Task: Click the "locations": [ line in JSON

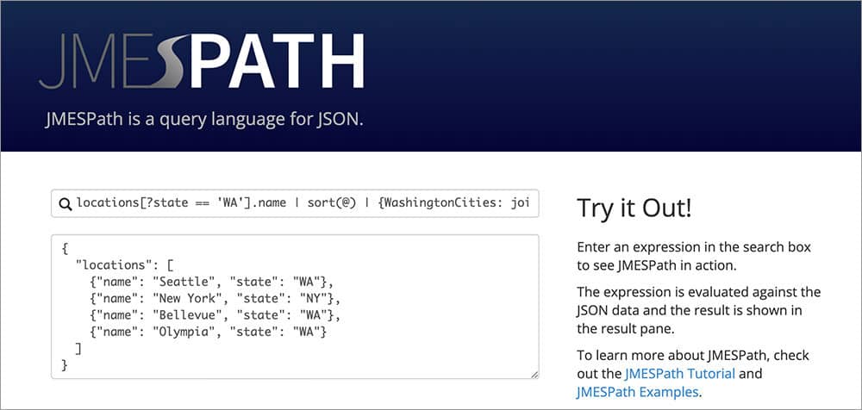Action: (125, 265)
